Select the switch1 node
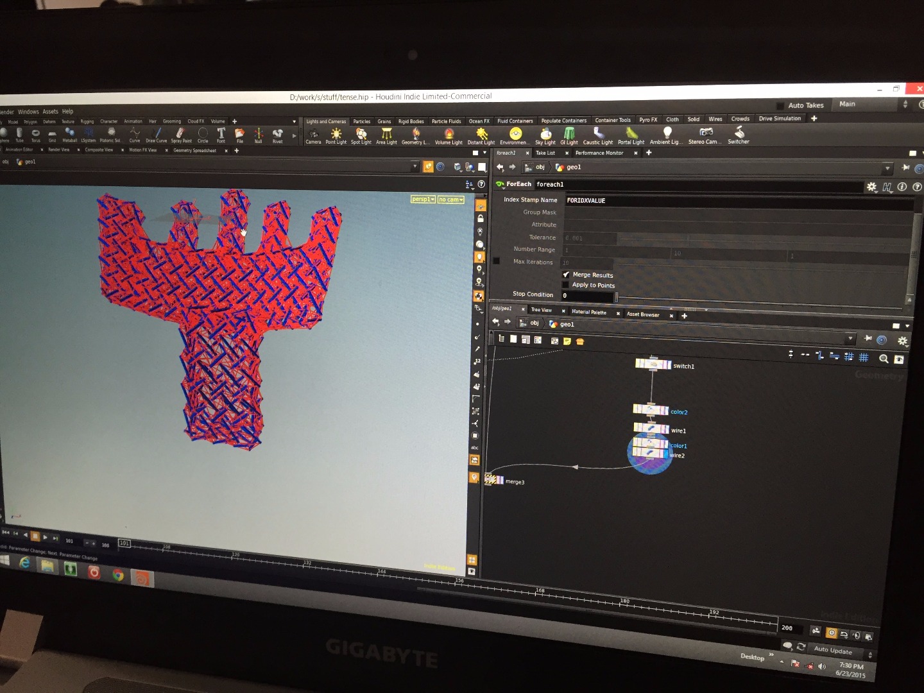Viewport: 924px width, 693px height. click(x=653, y=364)
